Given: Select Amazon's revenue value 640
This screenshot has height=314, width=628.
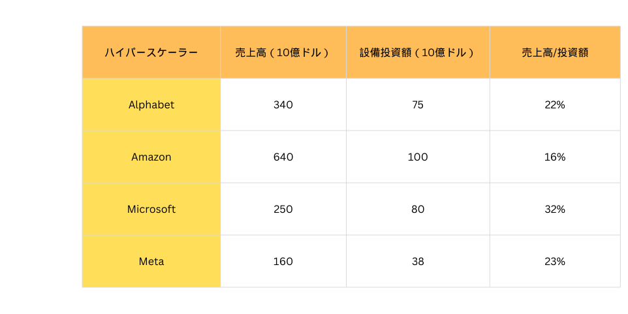Looking at the screenshot, I should [x=283, y=157].
